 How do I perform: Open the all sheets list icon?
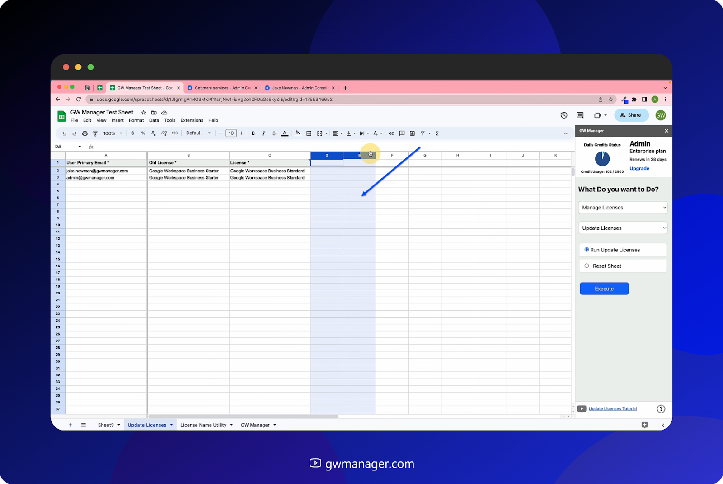pyautogui.click(x=84, y=425)
